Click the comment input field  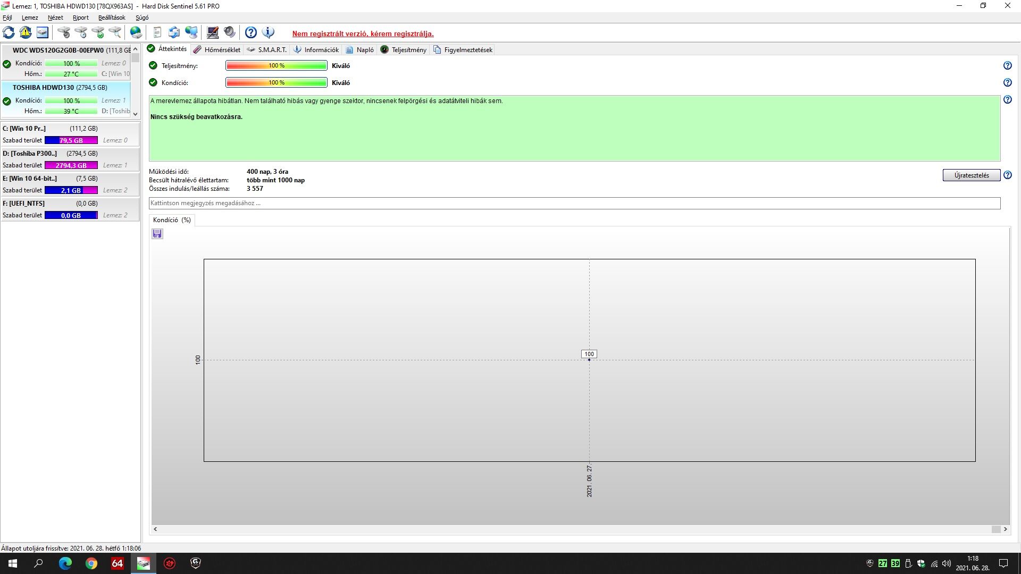click(x=574, y=203)
